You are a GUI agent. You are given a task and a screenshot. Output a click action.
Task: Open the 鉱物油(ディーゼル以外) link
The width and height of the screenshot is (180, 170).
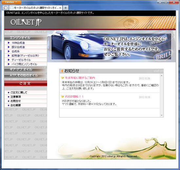25,56
